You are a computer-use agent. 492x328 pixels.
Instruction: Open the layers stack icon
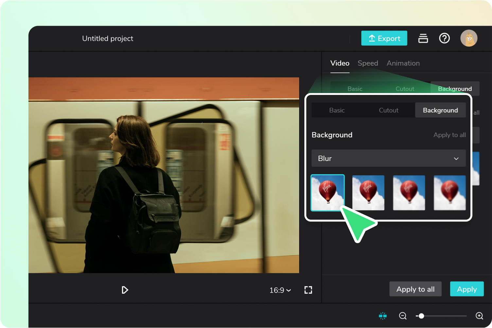point(423,38)
